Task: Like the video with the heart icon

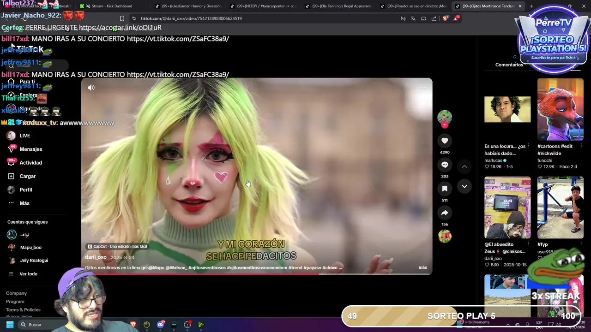Action: click(x=445, y=141)
